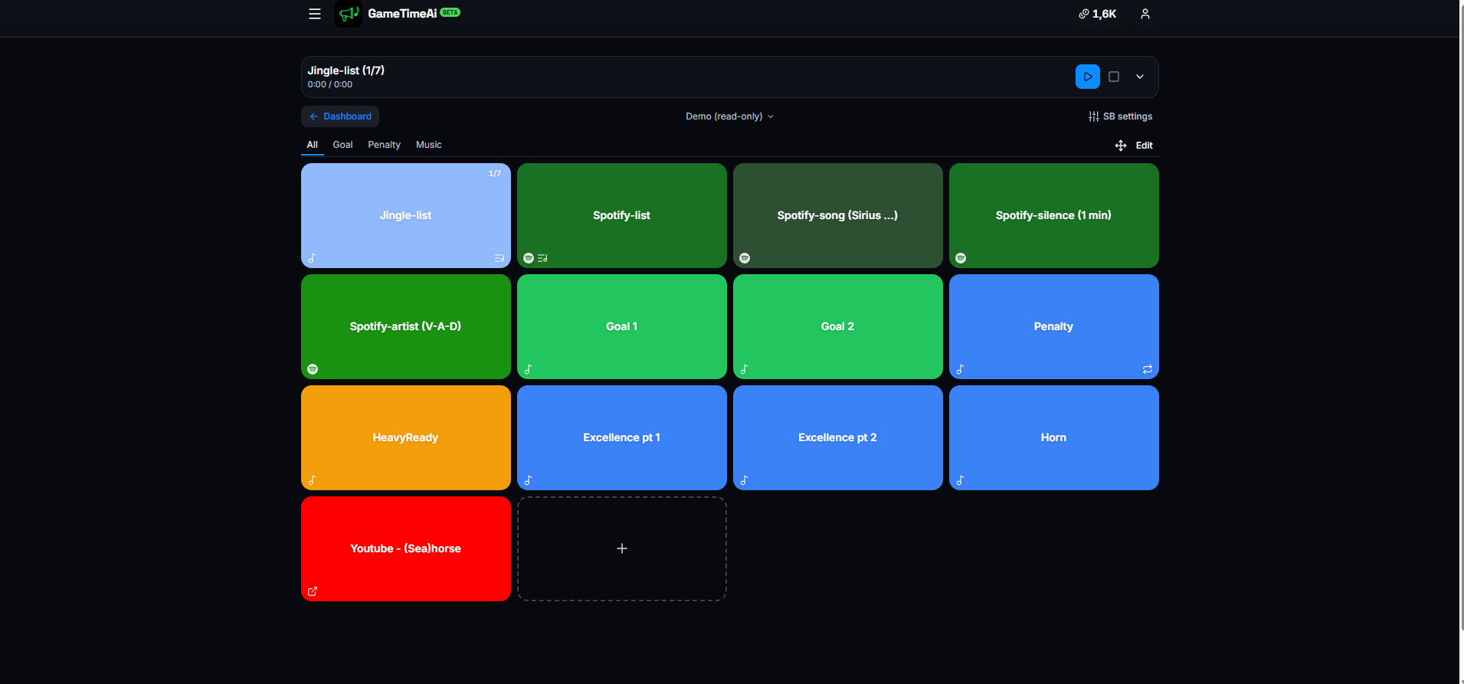Expand the player bar chevron
Screen dimensions: 1464x684
pyautogui.click(x=1140, y=77)
